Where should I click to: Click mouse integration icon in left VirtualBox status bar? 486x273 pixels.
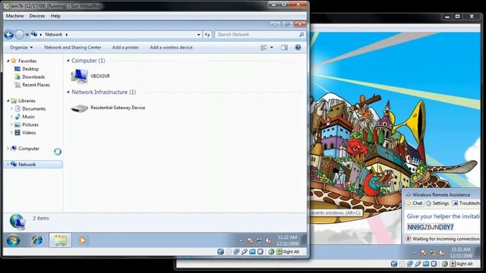[272, 252]
